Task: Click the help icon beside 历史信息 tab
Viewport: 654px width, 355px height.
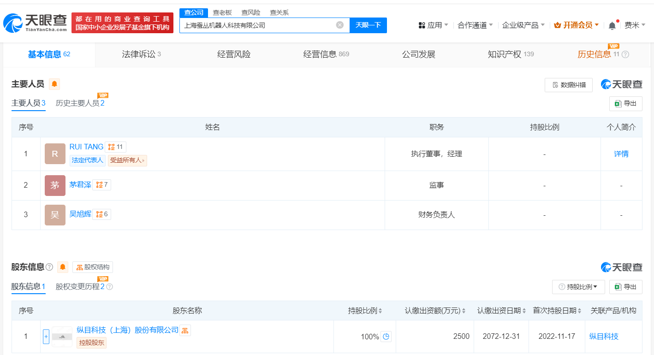Action: click(625, 54)
